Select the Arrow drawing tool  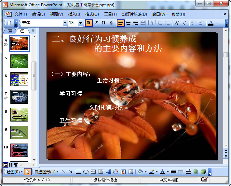71,172
